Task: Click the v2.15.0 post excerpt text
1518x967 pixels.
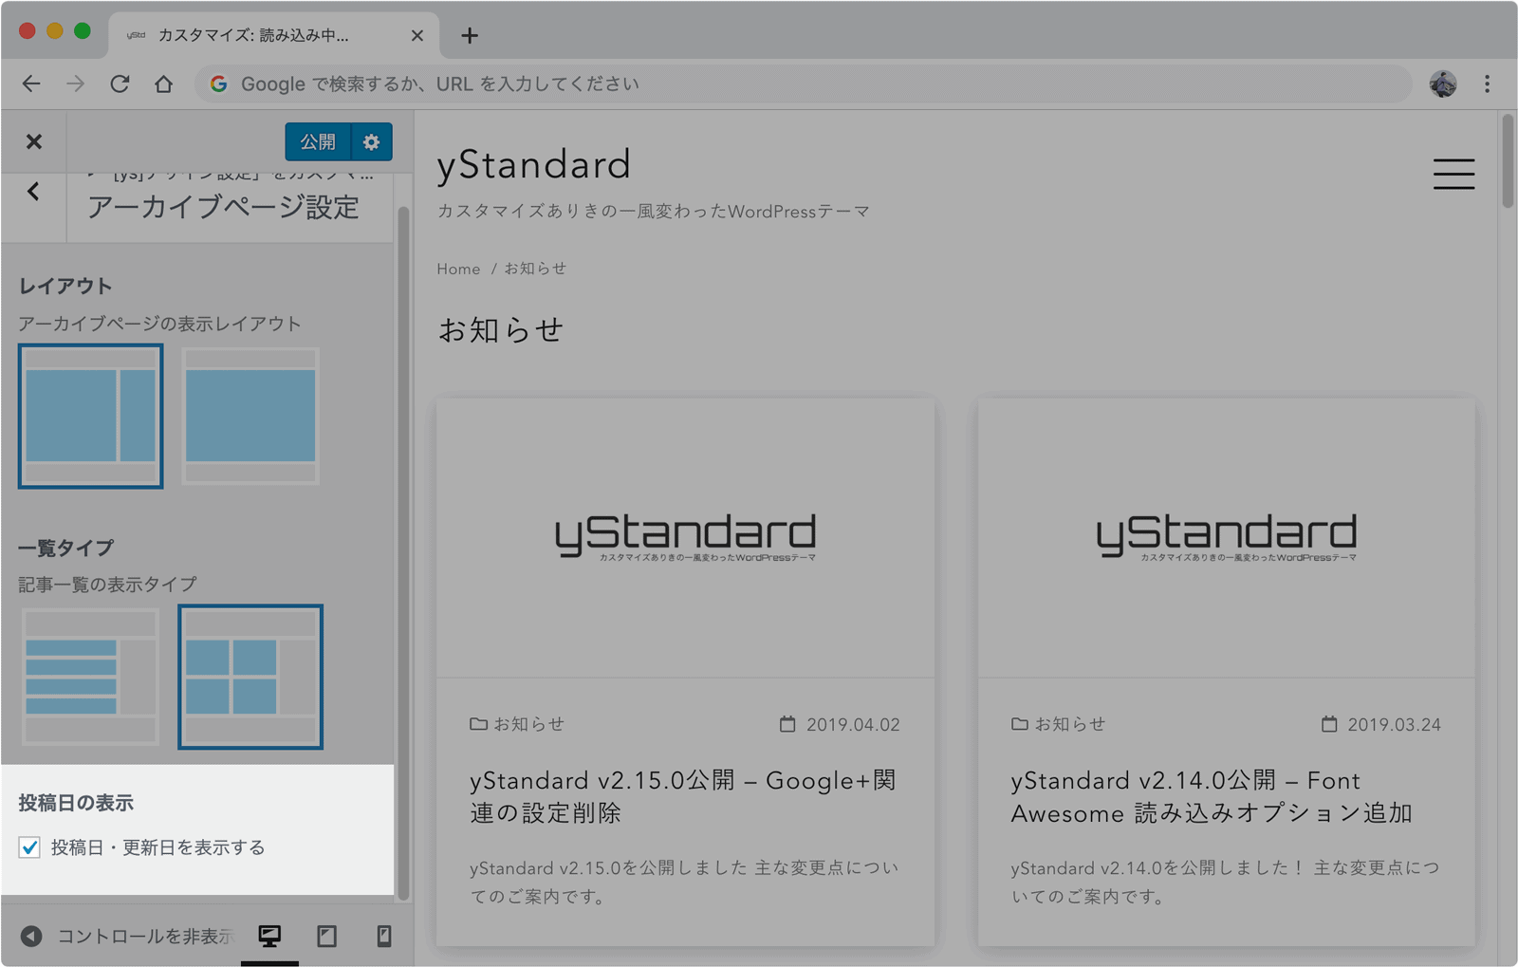Action: tap(683, 882)
